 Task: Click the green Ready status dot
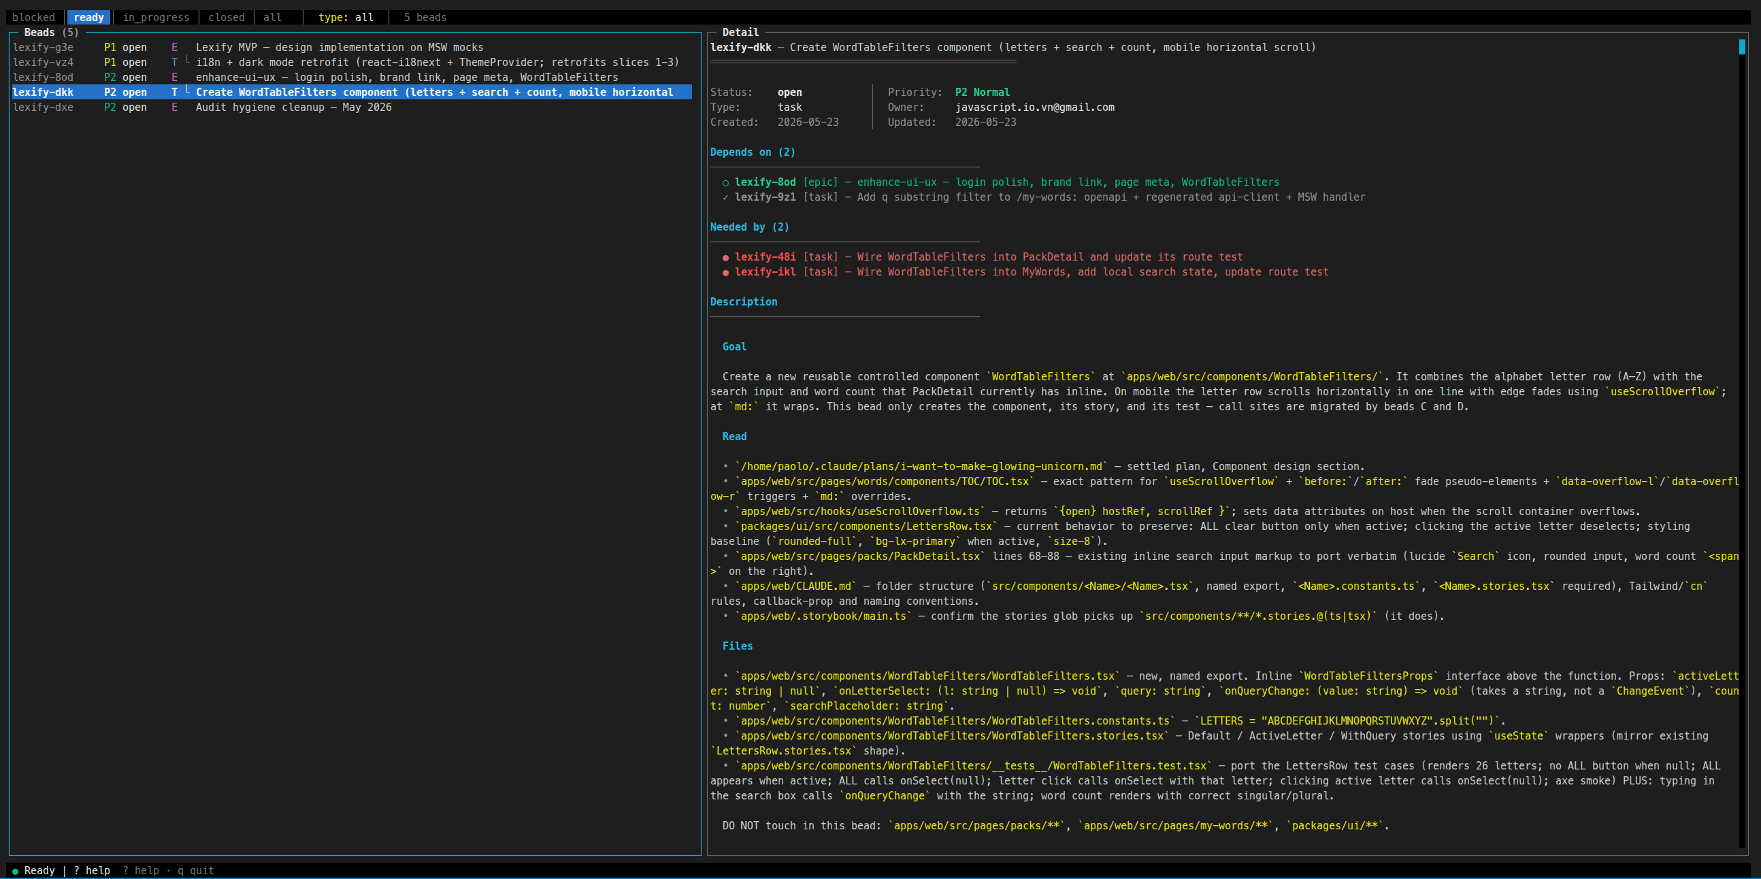tap(15, 871)
